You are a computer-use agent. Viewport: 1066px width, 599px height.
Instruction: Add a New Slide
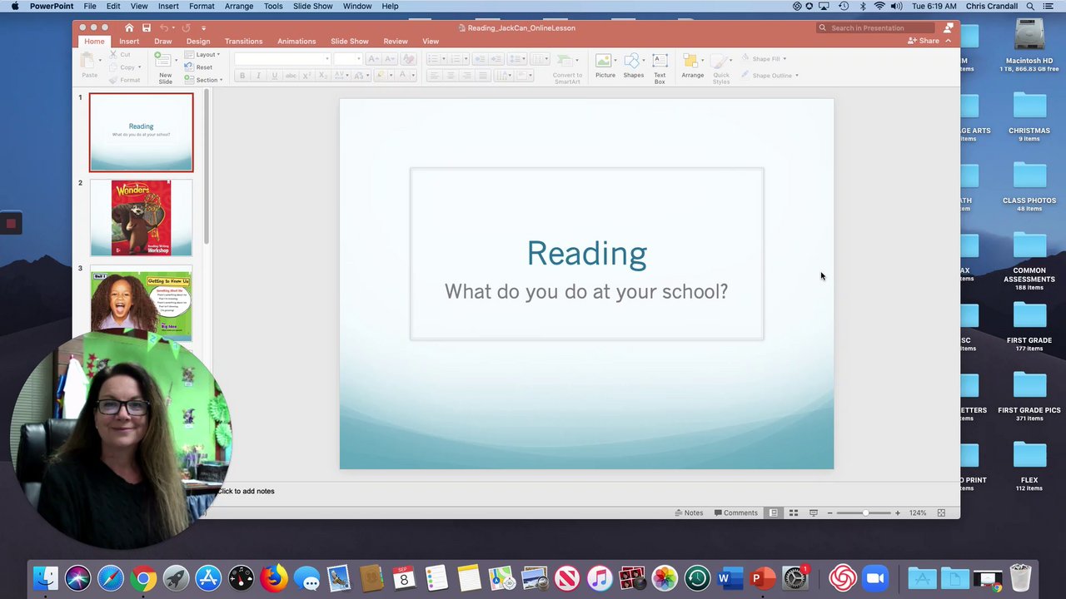click(x=163, y=68)
